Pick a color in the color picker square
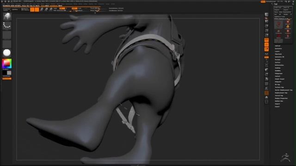296x166 pixels. click(7, 64)
